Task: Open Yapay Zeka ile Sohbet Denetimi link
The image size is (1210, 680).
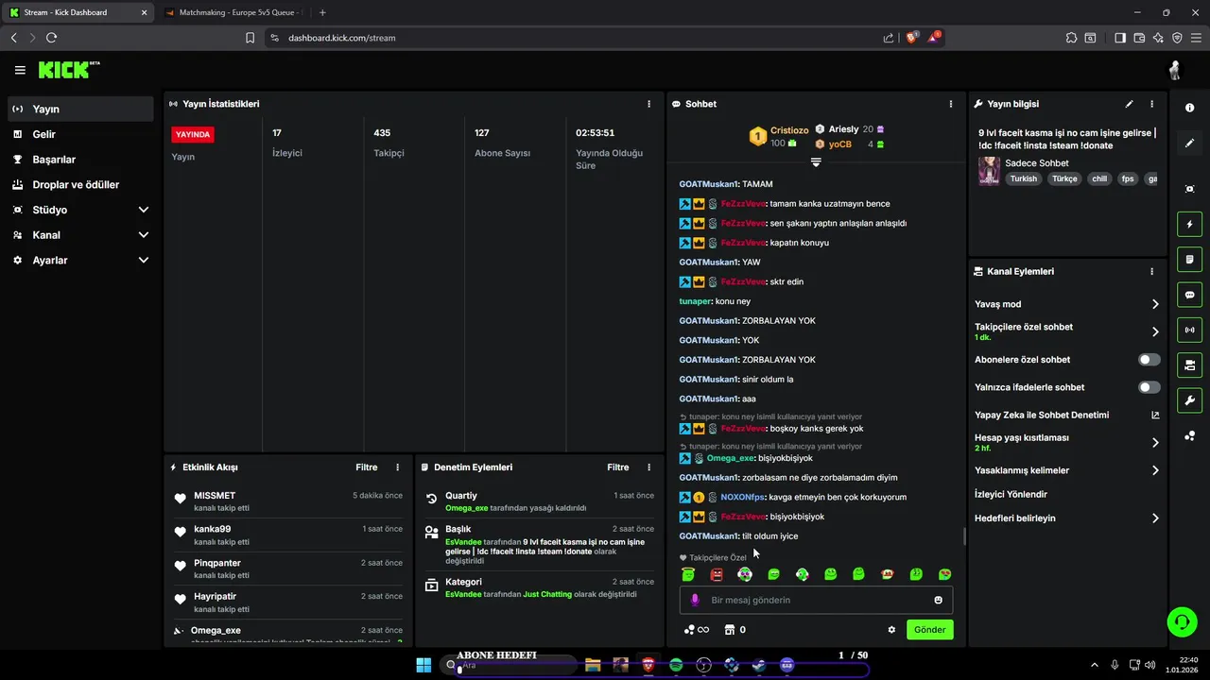Action: 1066,415
